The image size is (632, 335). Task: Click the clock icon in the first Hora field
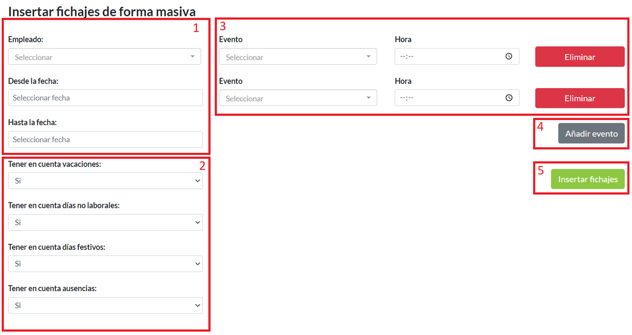509,56
